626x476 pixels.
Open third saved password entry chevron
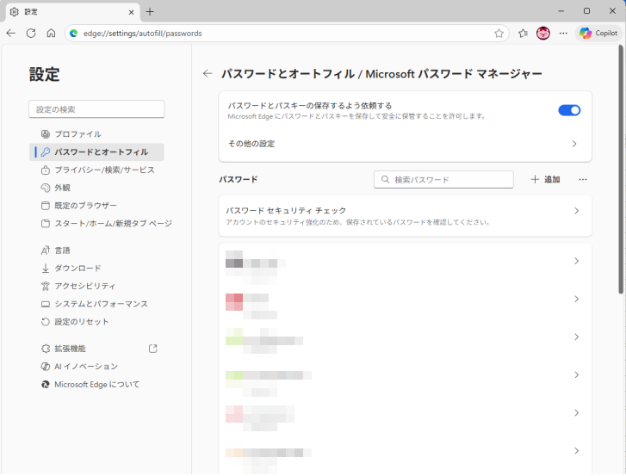576,337
